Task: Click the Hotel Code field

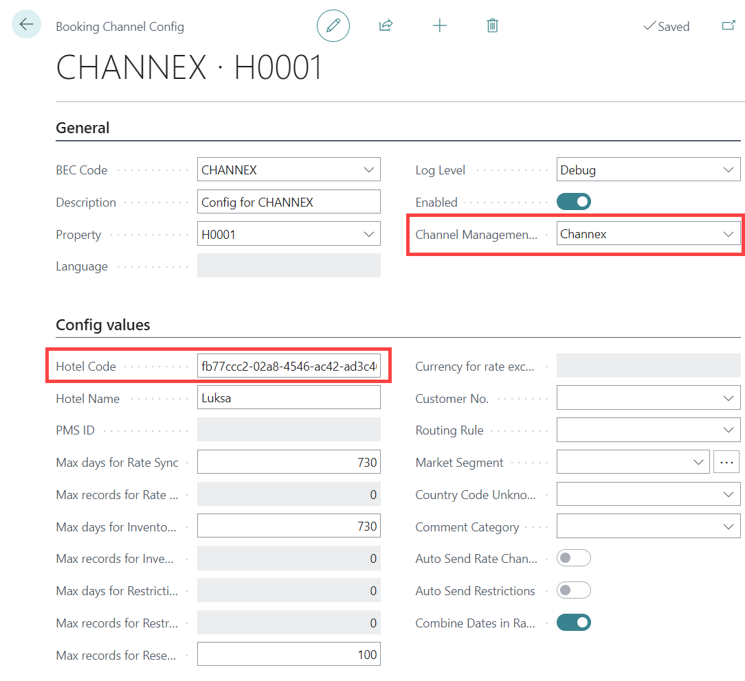Action: 289,366
